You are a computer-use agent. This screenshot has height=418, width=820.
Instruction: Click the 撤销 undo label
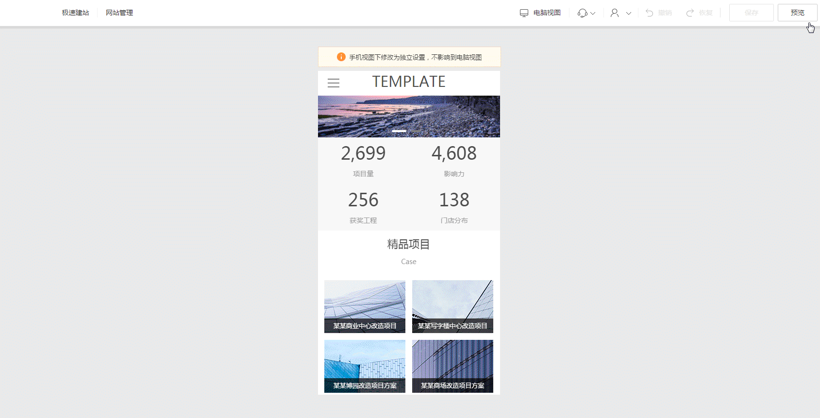click(x=665, y=13)
